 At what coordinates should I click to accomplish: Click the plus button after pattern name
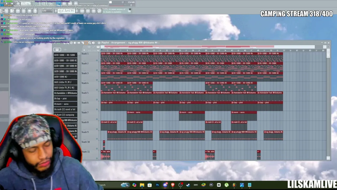pyautogui.click(x=77, y=11)
